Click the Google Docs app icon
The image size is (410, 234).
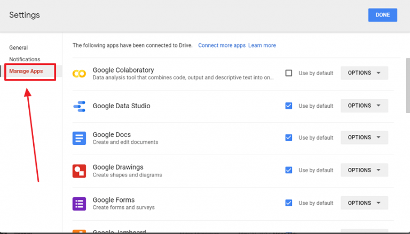(79, 138)
